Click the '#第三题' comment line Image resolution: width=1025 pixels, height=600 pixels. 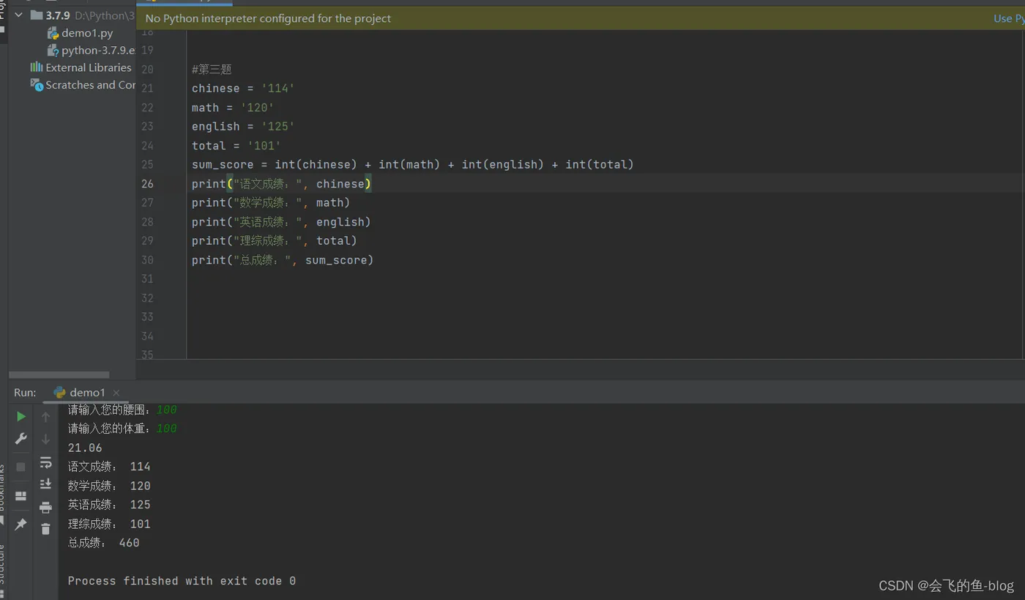point(212,70)
